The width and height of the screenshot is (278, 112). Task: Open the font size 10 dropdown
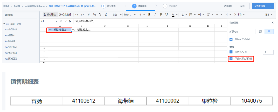[141, 15]
